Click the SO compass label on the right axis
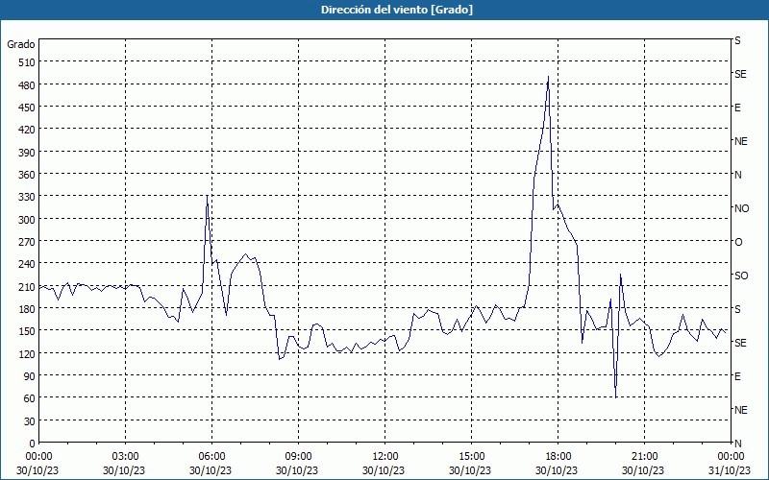Viewport: 769px width, 480px height. [x=741, y=276]
